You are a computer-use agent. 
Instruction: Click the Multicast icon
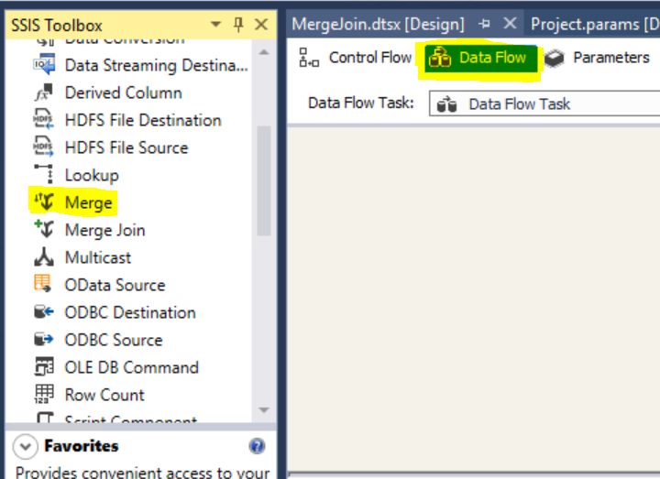(44, 257)
